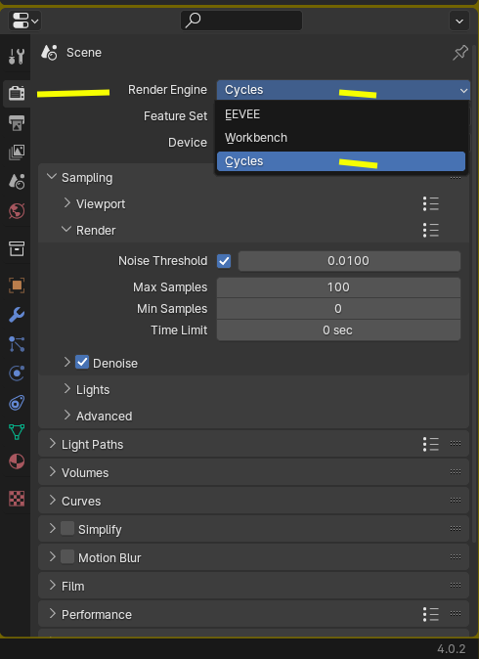The image size is (479, 659).
Task: Open the Material properties sphere icon
Action: [17, 461]
